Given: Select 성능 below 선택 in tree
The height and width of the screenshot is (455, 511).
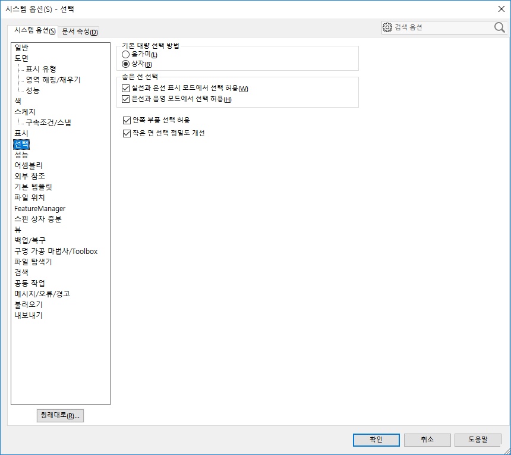Looking at the screenshot, I should point(21,155).
